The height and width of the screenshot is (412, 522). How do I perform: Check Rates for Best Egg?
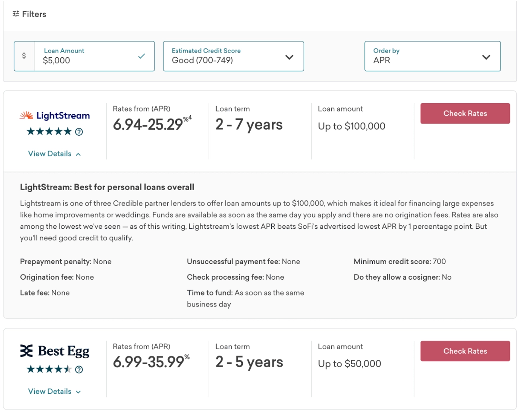[465, 351]
